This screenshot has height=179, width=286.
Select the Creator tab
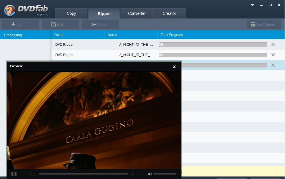coord(169,13)
